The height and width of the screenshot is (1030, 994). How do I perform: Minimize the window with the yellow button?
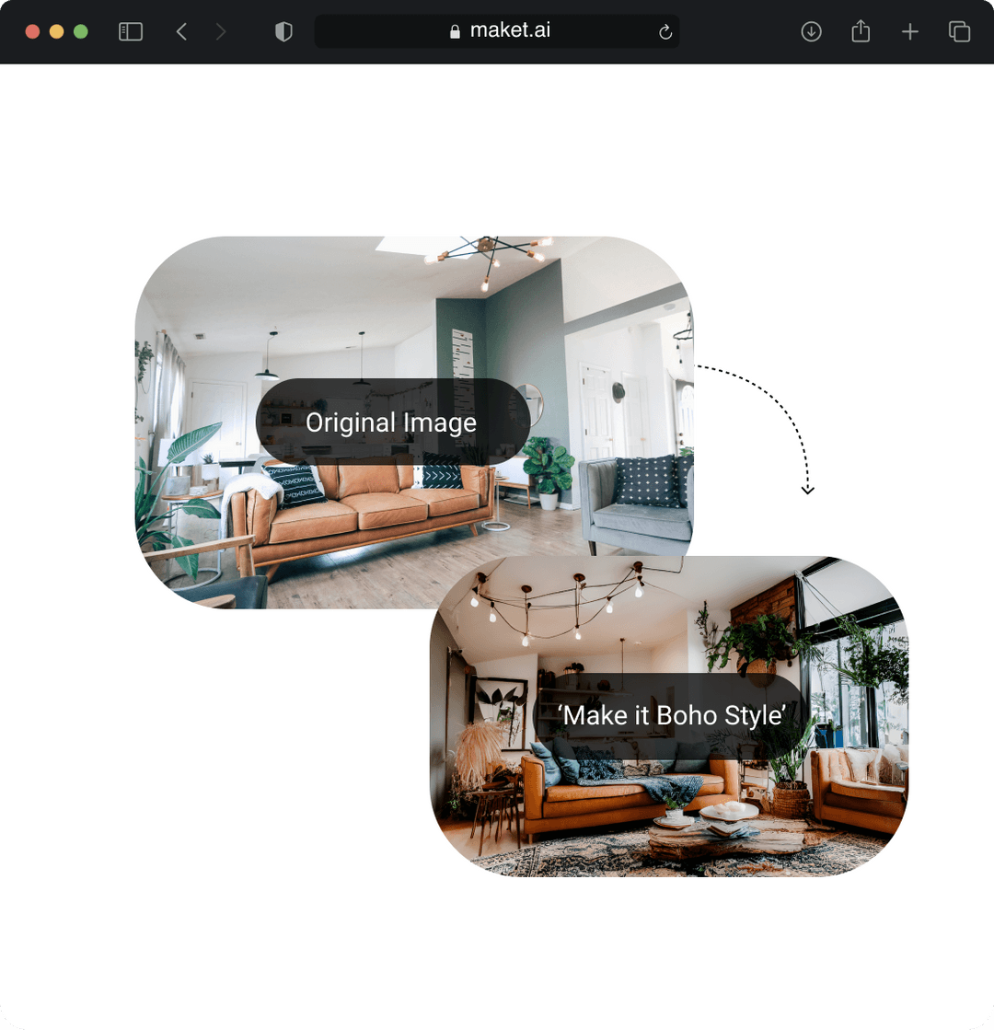coord(56,30)
